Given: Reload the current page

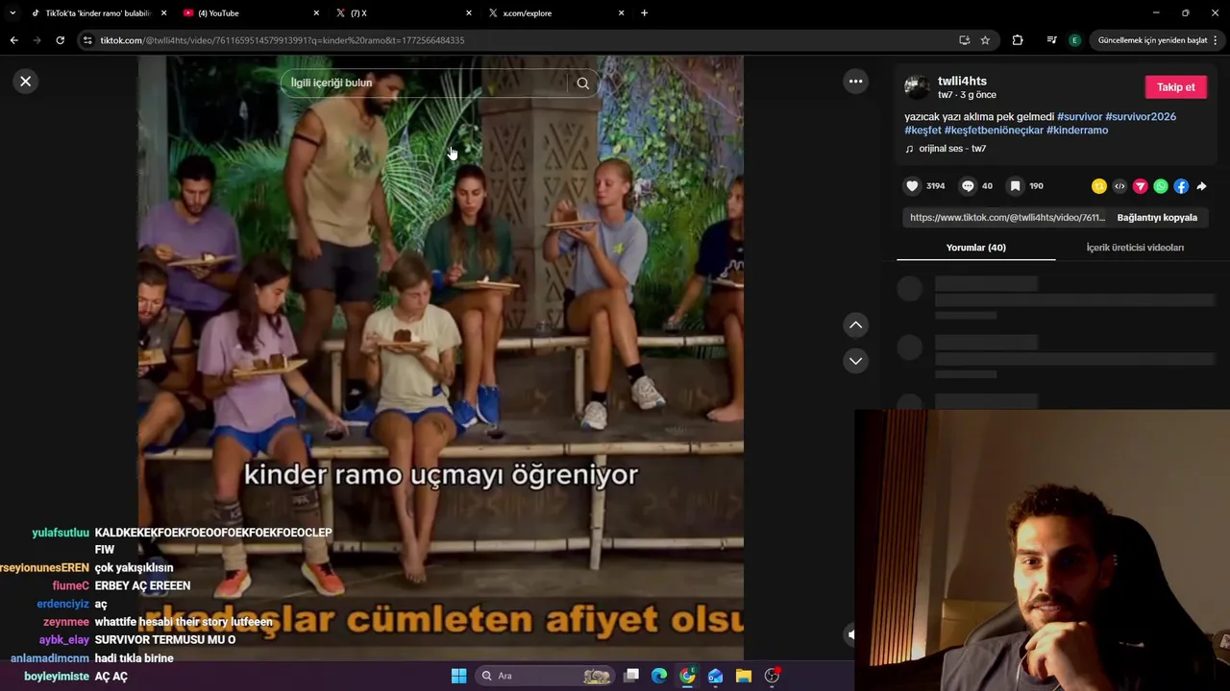Looking at the screenshot, I should pos(60,40).
